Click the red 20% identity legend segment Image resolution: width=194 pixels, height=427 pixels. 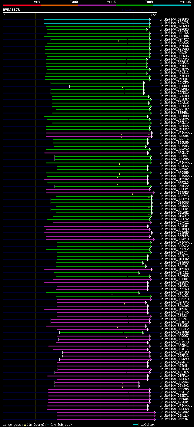click(x=22, y=5)
